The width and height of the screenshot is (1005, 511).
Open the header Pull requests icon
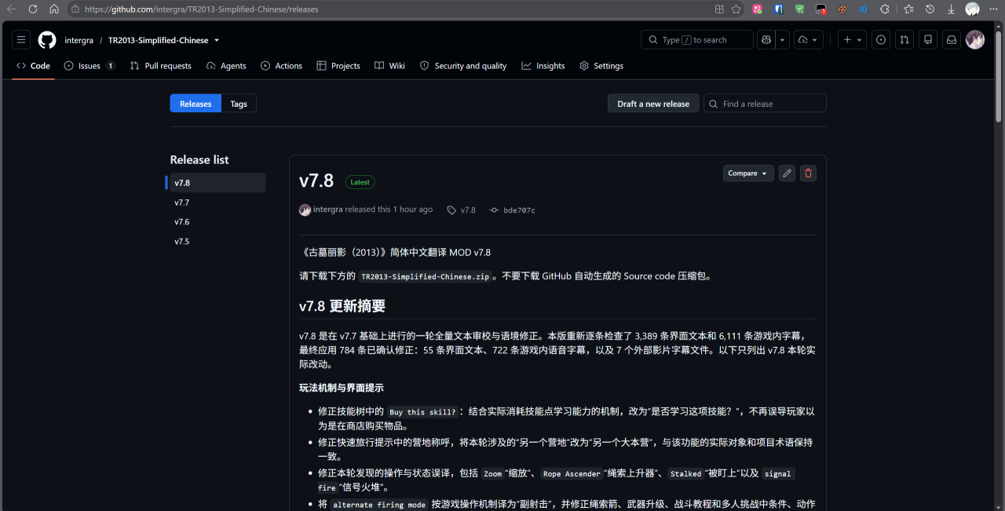904,40
